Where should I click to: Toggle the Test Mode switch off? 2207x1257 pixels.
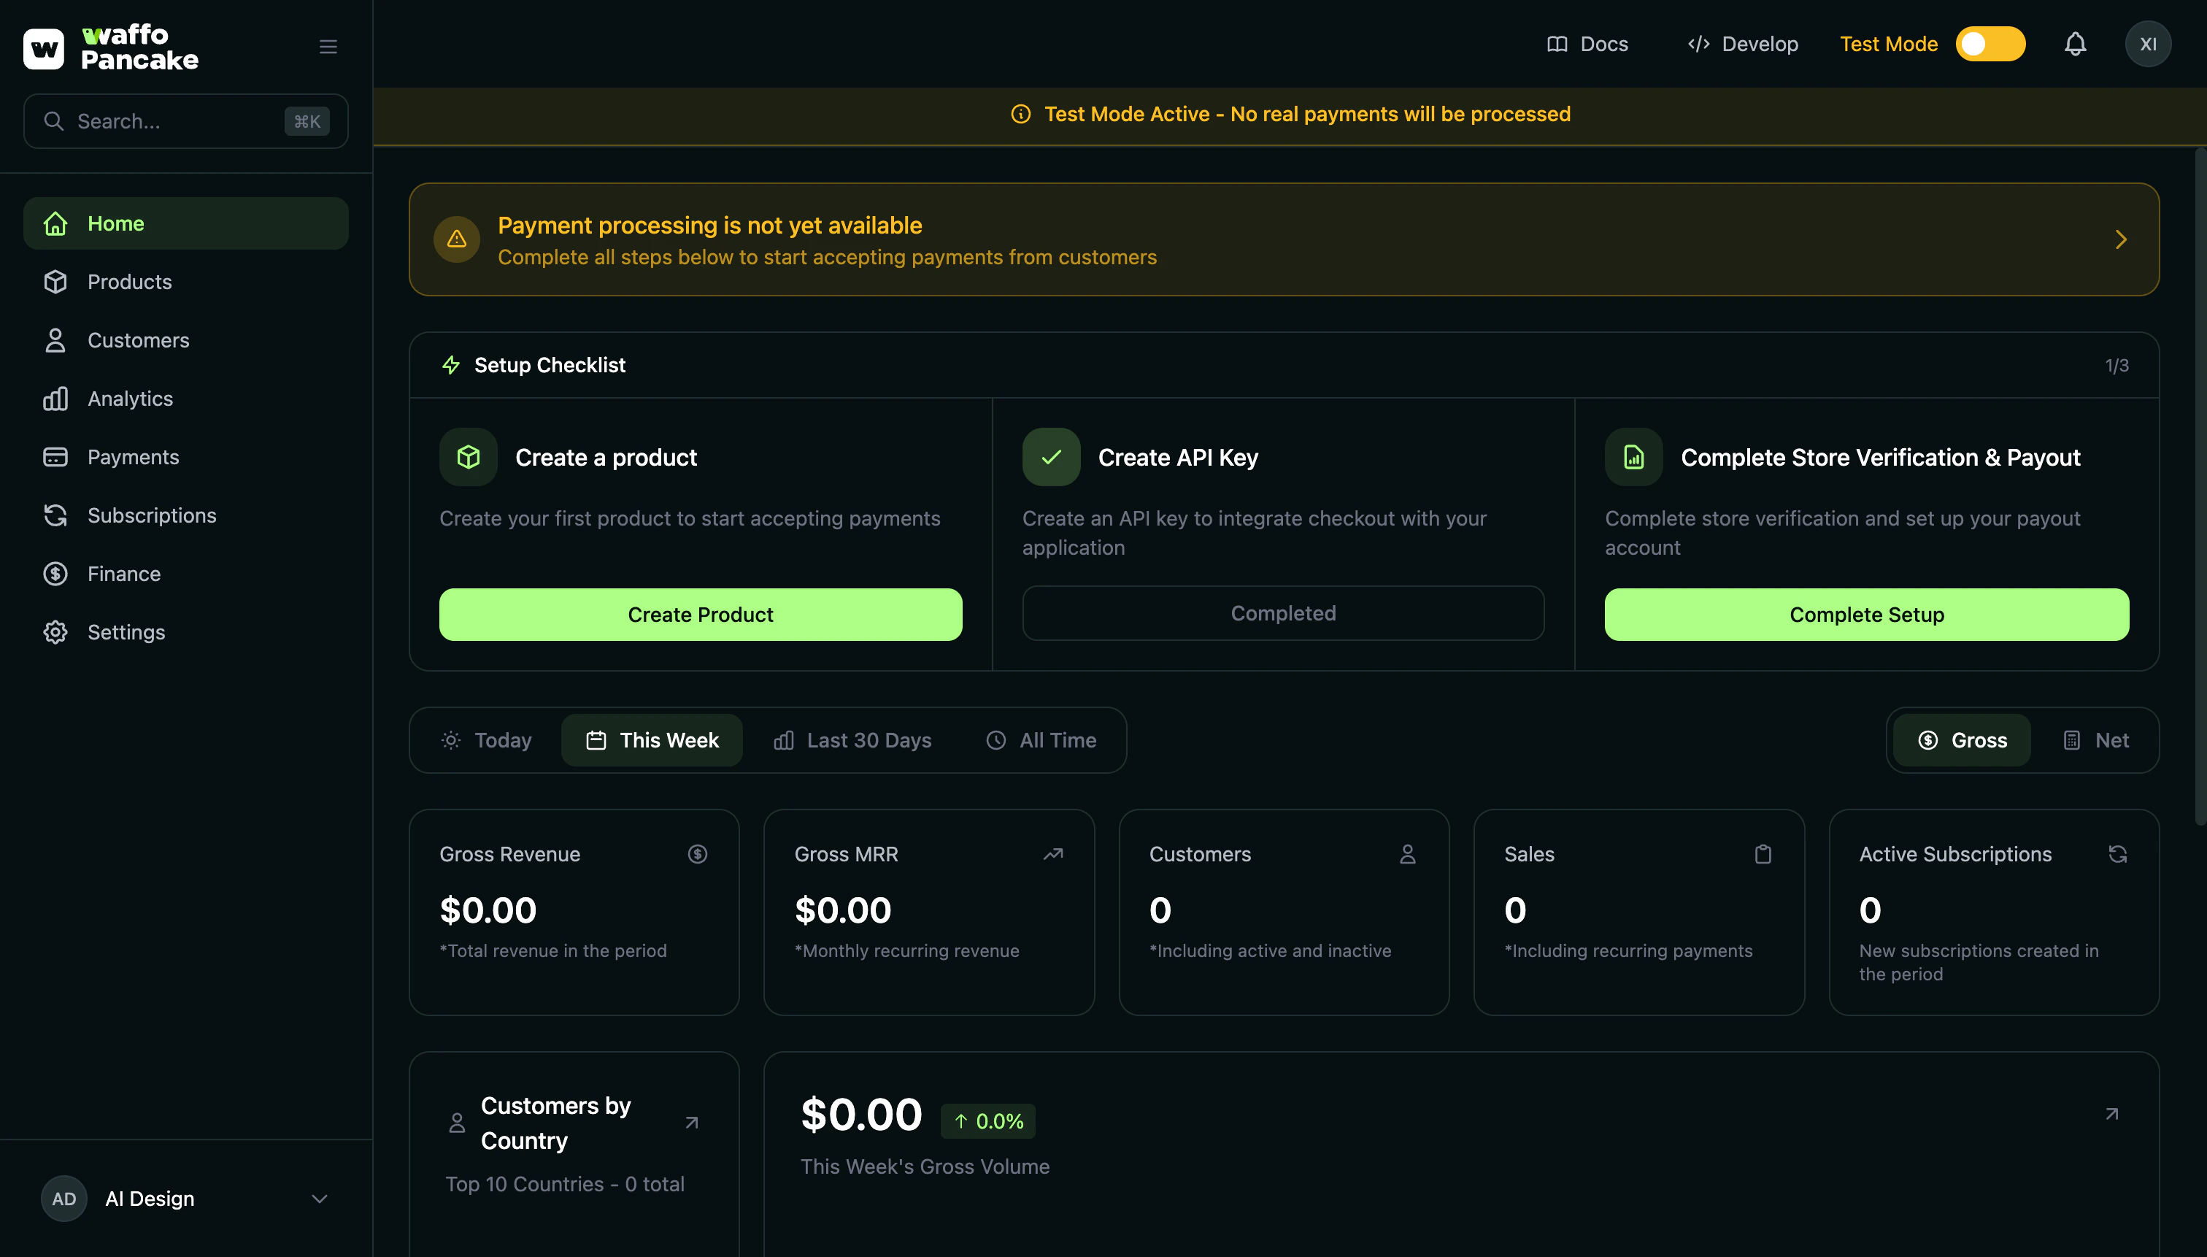tap(1990, 44)
